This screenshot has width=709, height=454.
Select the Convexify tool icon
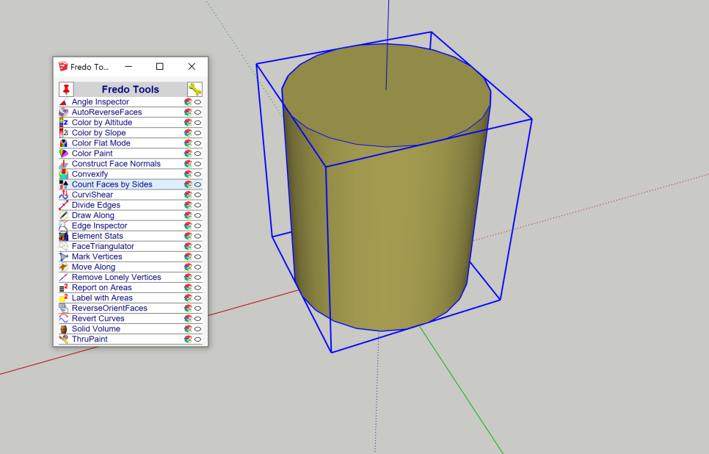click(x=64, y=174)
